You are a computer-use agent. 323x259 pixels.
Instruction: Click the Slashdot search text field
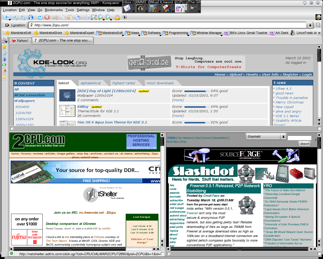(x=299, y=138)
